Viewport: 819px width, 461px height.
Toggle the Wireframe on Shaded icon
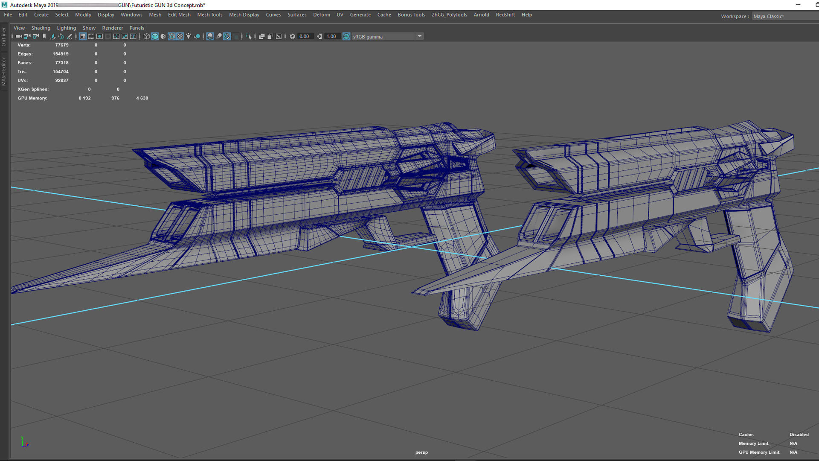[171, 36]
